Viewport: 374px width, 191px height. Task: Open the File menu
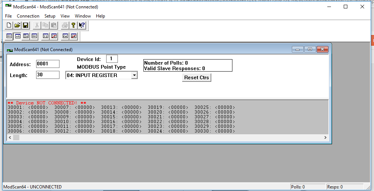(x=8, y=16)
